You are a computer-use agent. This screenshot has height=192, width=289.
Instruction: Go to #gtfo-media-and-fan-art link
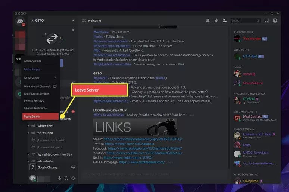pos(111,101)
